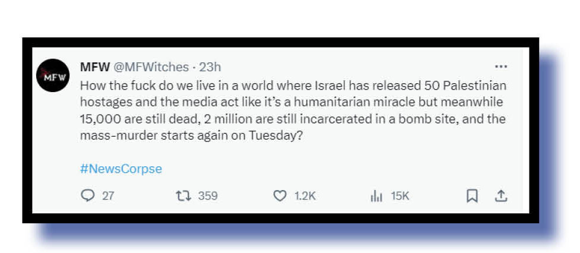Viewport: 580px width, 253px height.
Task: Open the MFW display name link
Action: (95, 67)
